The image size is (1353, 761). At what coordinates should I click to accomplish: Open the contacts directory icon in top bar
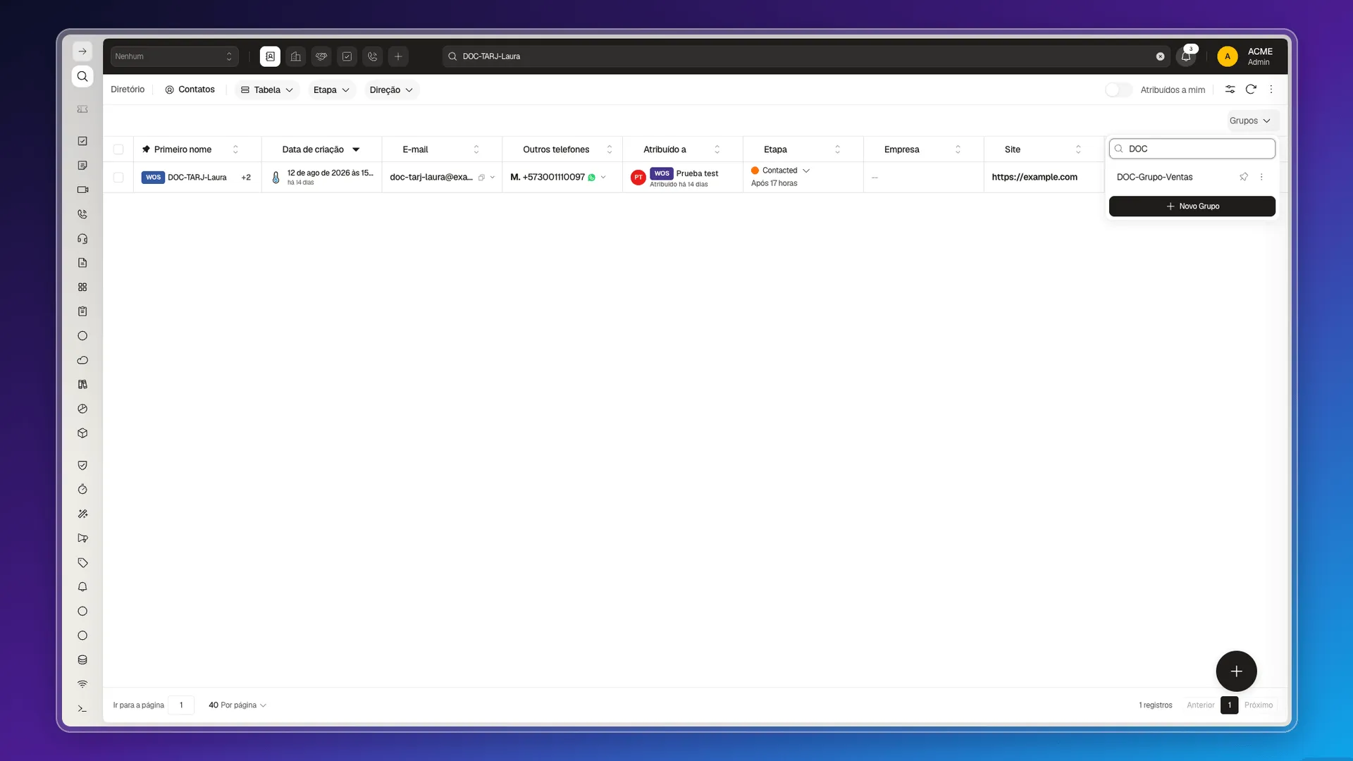(270, 56)
